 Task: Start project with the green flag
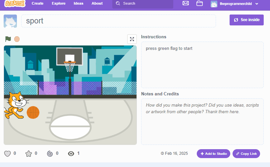coord(8,39)
